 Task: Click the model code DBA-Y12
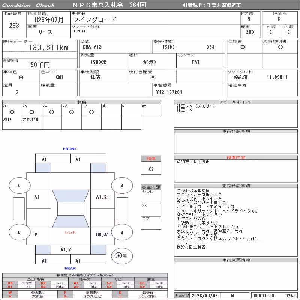[92, 47]
